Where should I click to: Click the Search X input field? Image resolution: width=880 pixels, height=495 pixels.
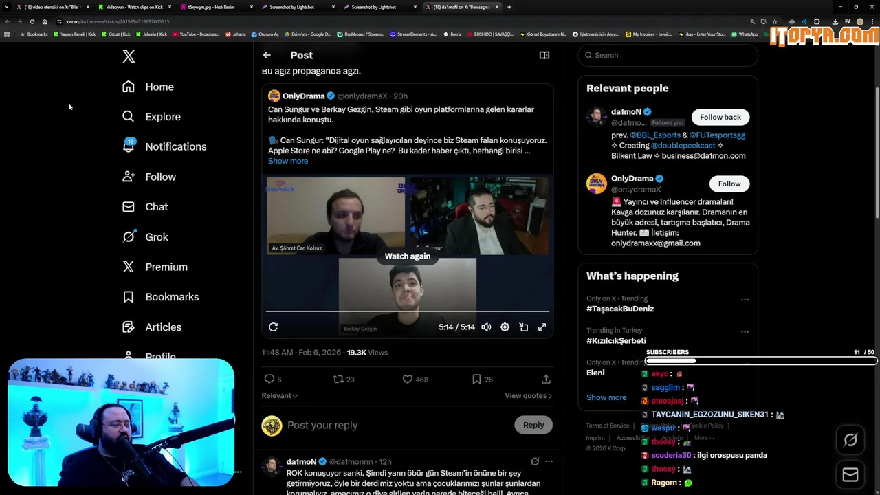click(x=668, y=55)
